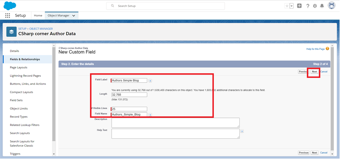Click the SETUP breadcrumb link
This screenshot has height=160, width=341.
click(22, 29)
